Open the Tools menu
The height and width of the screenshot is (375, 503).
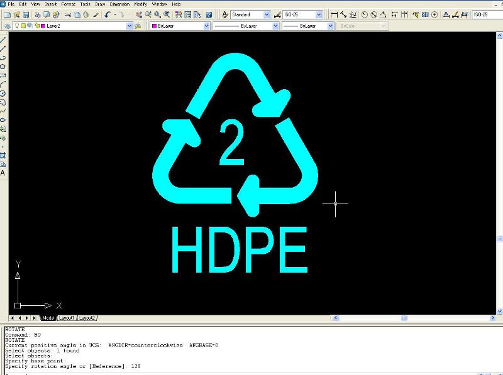[85, 4]
